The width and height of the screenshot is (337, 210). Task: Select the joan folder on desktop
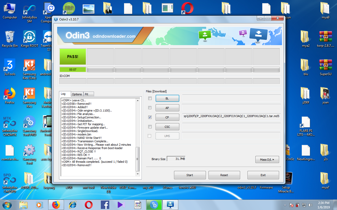point(326,96)
